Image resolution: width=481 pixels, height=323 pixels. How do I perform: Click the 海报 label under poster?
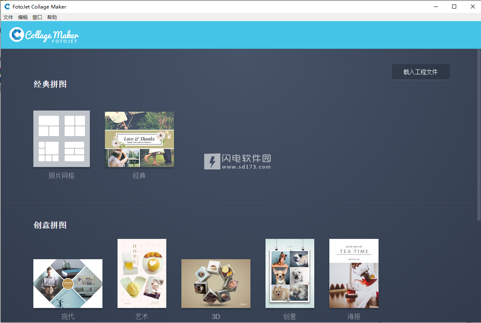[354, 316]
